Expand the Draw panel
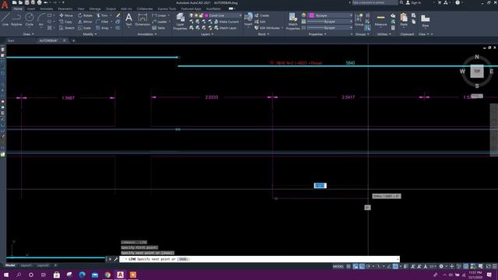Screen dimensions: 498x280 pos(28,34)
